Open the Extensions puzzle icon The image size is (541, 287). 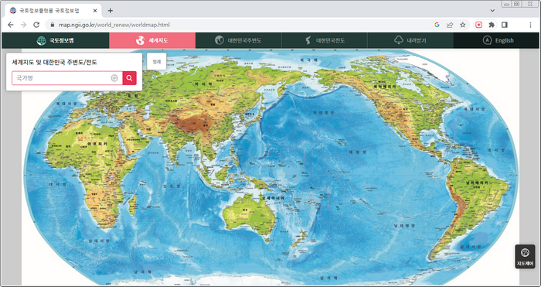click(492, 25)
